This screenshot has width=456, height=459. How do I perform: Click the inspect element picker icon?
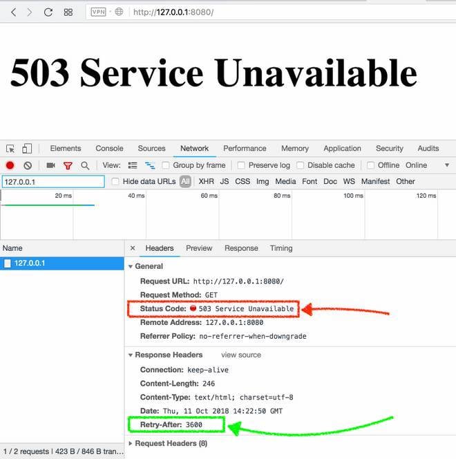(10, 149)
